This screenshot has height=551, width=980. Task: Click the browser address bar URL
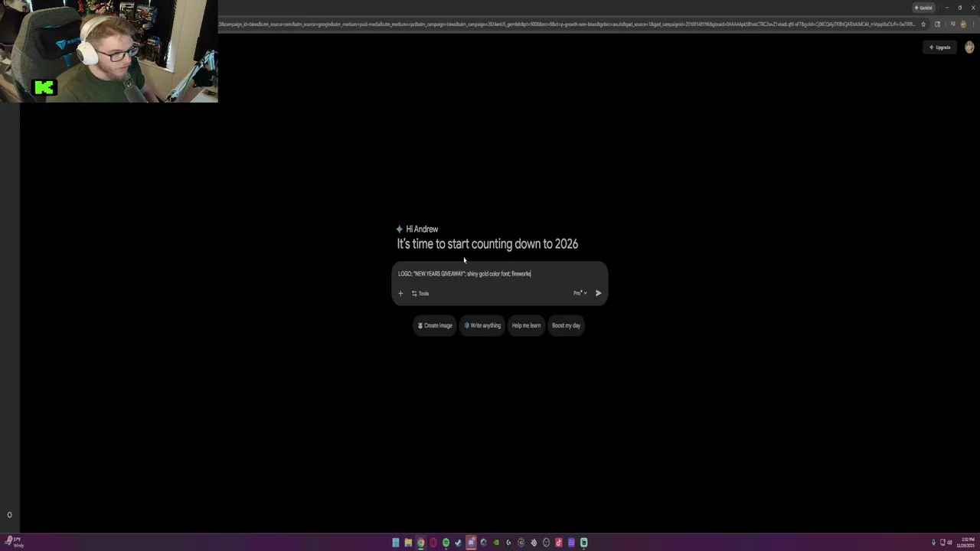567,24
